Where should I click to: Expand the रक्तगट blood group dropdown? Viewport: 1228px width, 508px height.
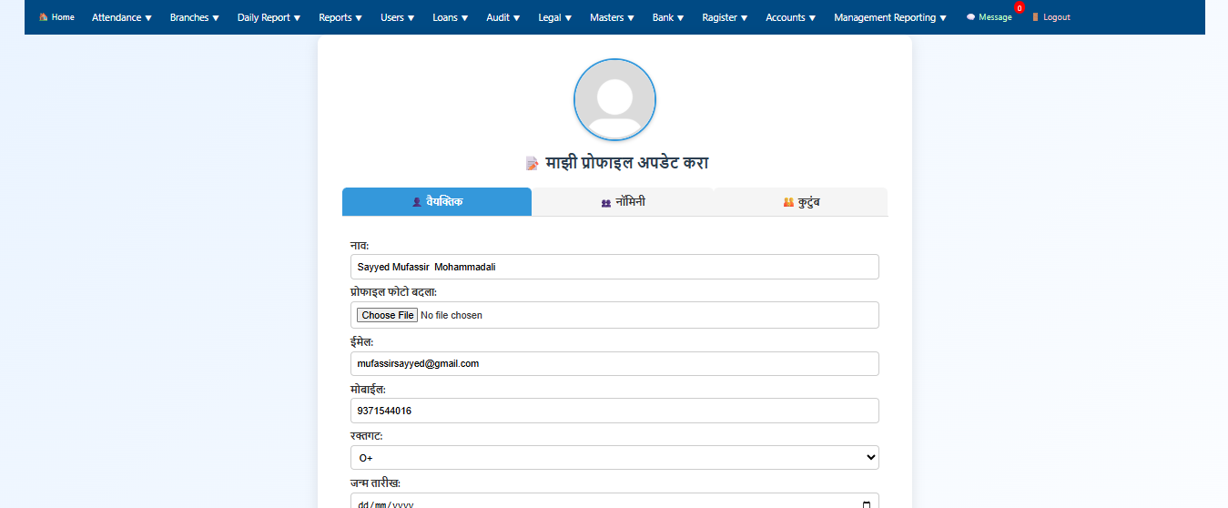point(614,458)
